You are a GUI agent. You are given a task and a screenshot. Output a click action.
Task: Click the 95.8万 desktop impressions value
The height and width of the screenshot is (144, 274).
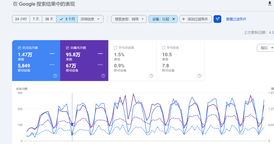click(73, 55)
